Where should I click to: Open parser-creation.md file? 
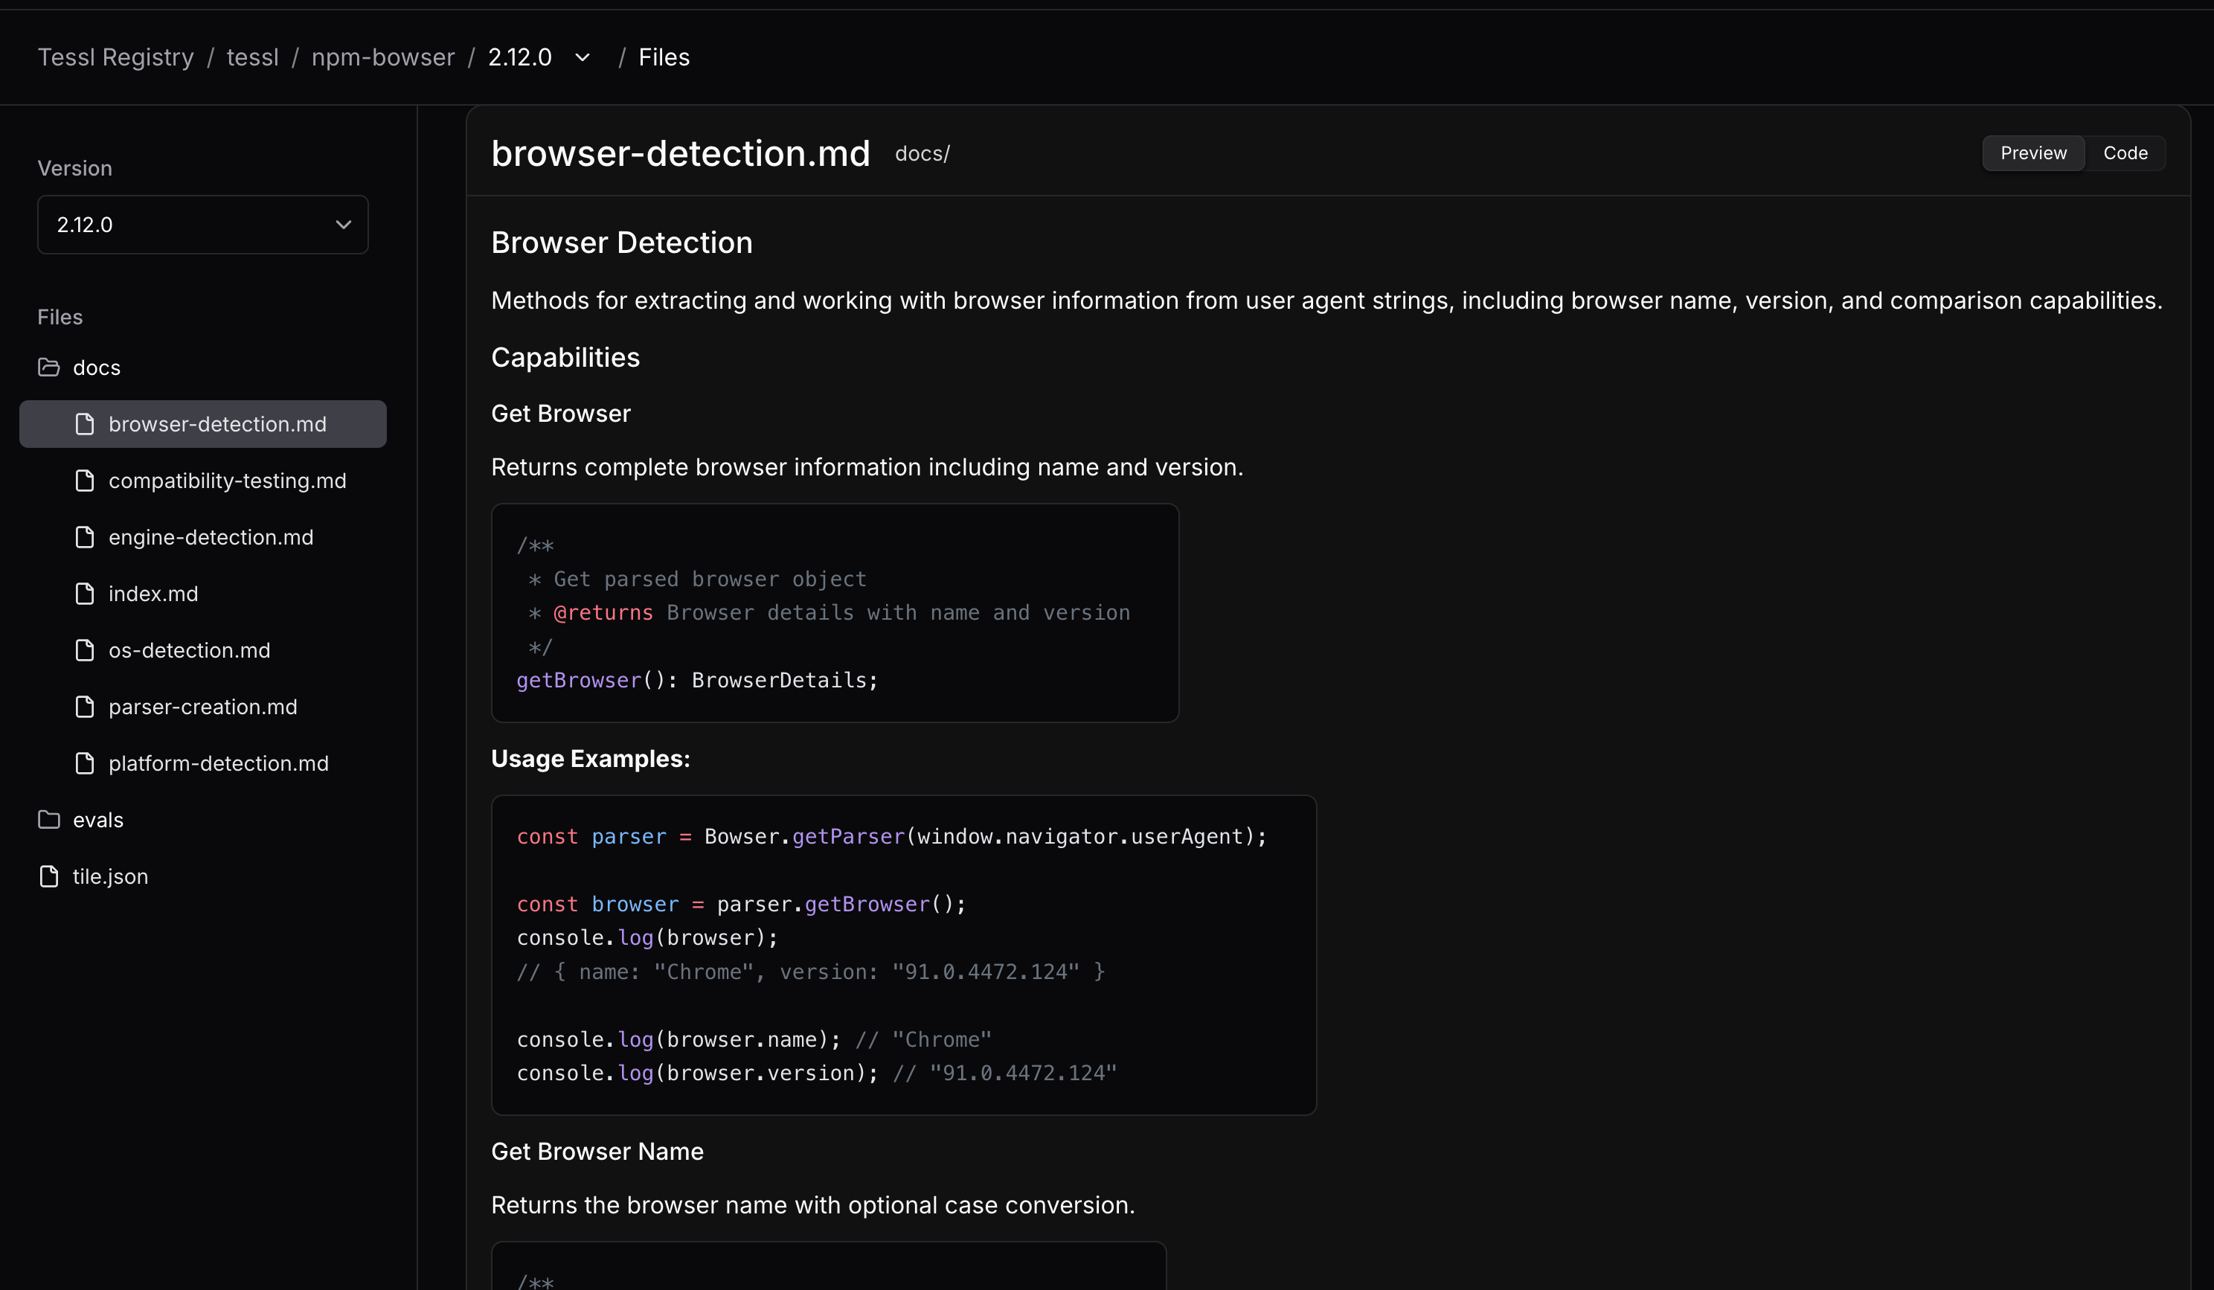[203, 707]
